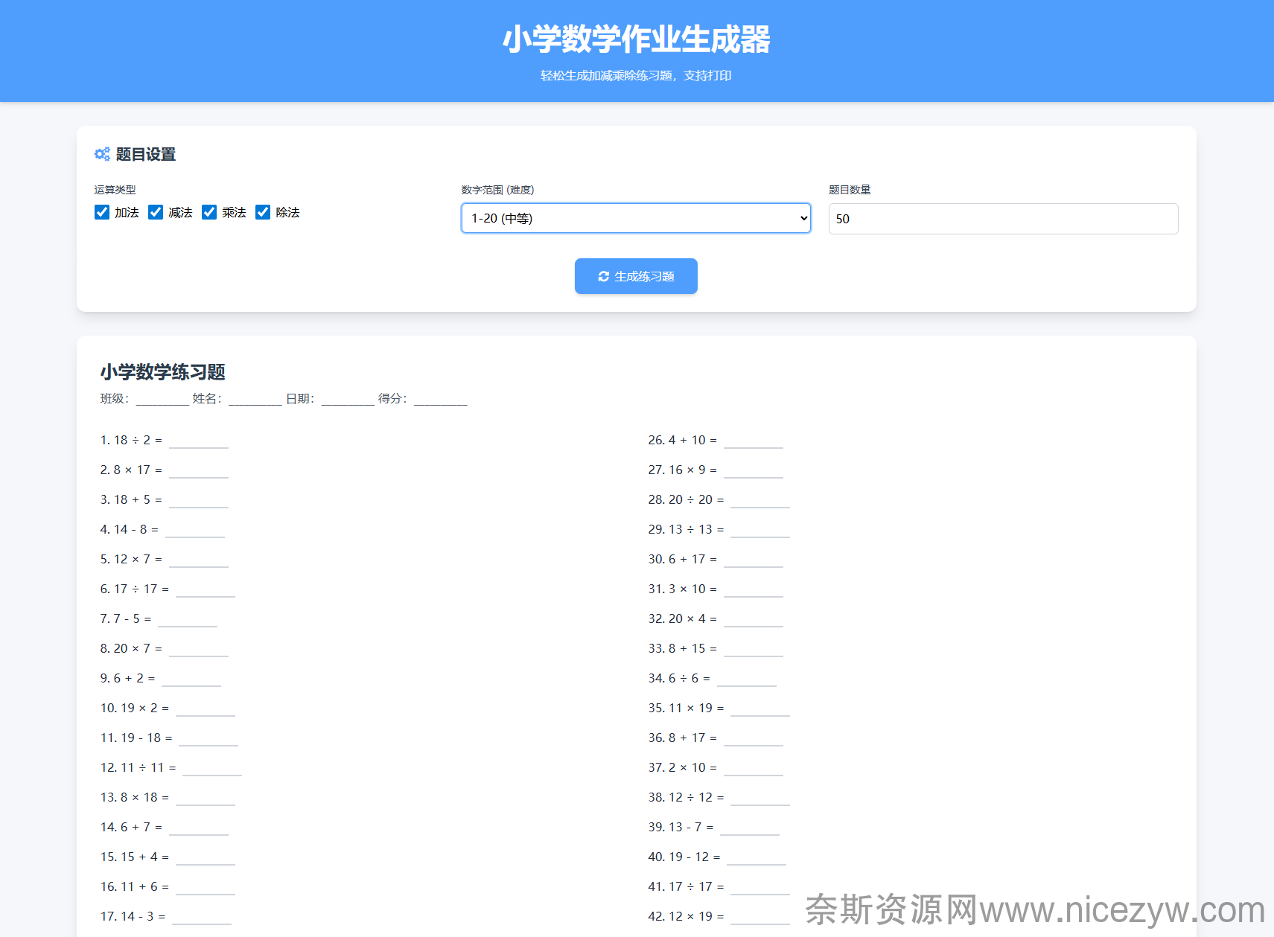
Task: Uncheck the 减法 checkbox
Action: pos(156,213)
